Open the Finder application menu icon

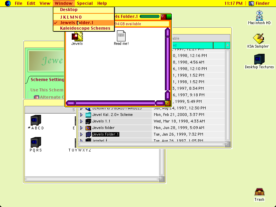(251, 3)
